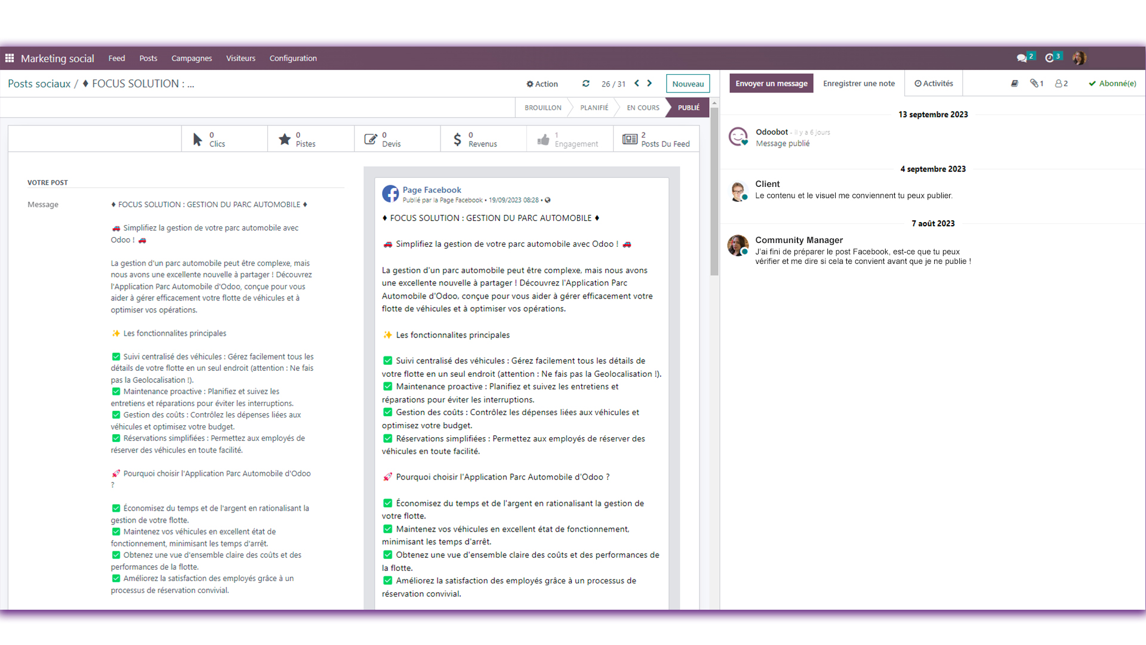Open the Posts menu

[148, 58]
